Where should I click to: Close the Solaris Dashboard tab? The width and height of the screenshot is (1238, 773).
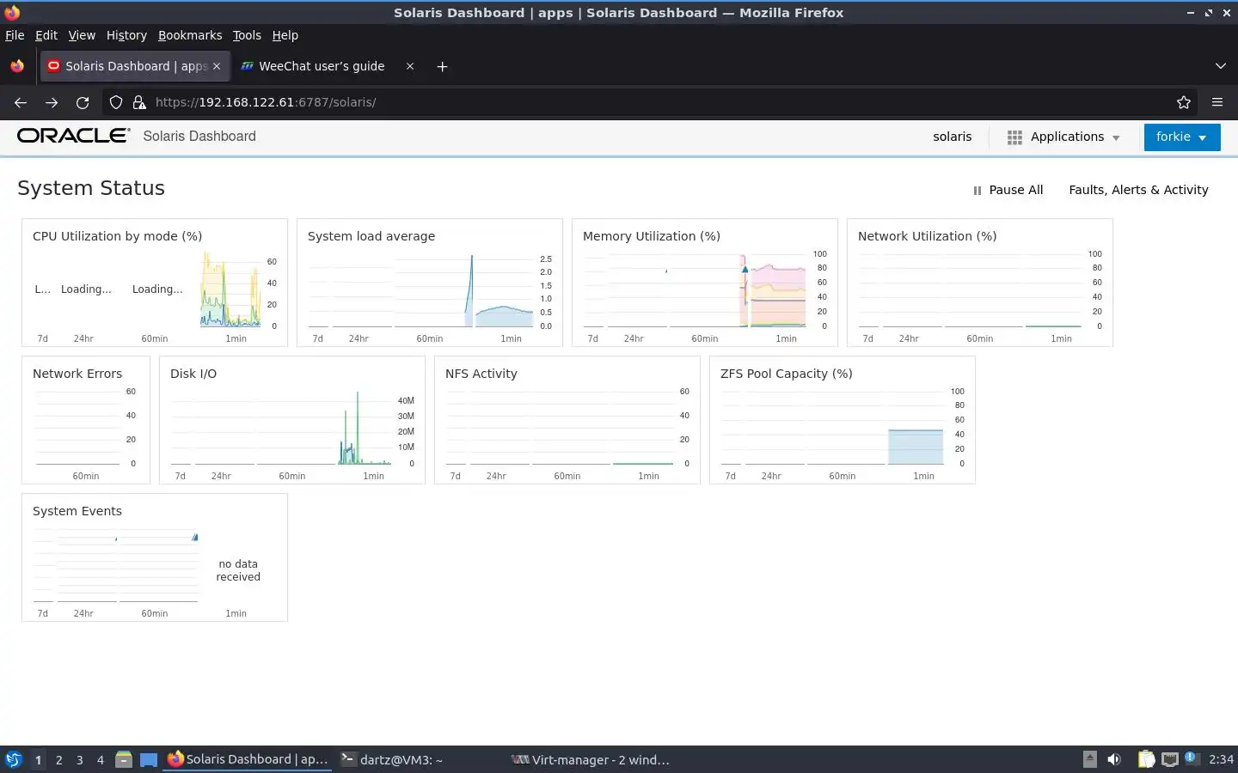pos(217,66)
